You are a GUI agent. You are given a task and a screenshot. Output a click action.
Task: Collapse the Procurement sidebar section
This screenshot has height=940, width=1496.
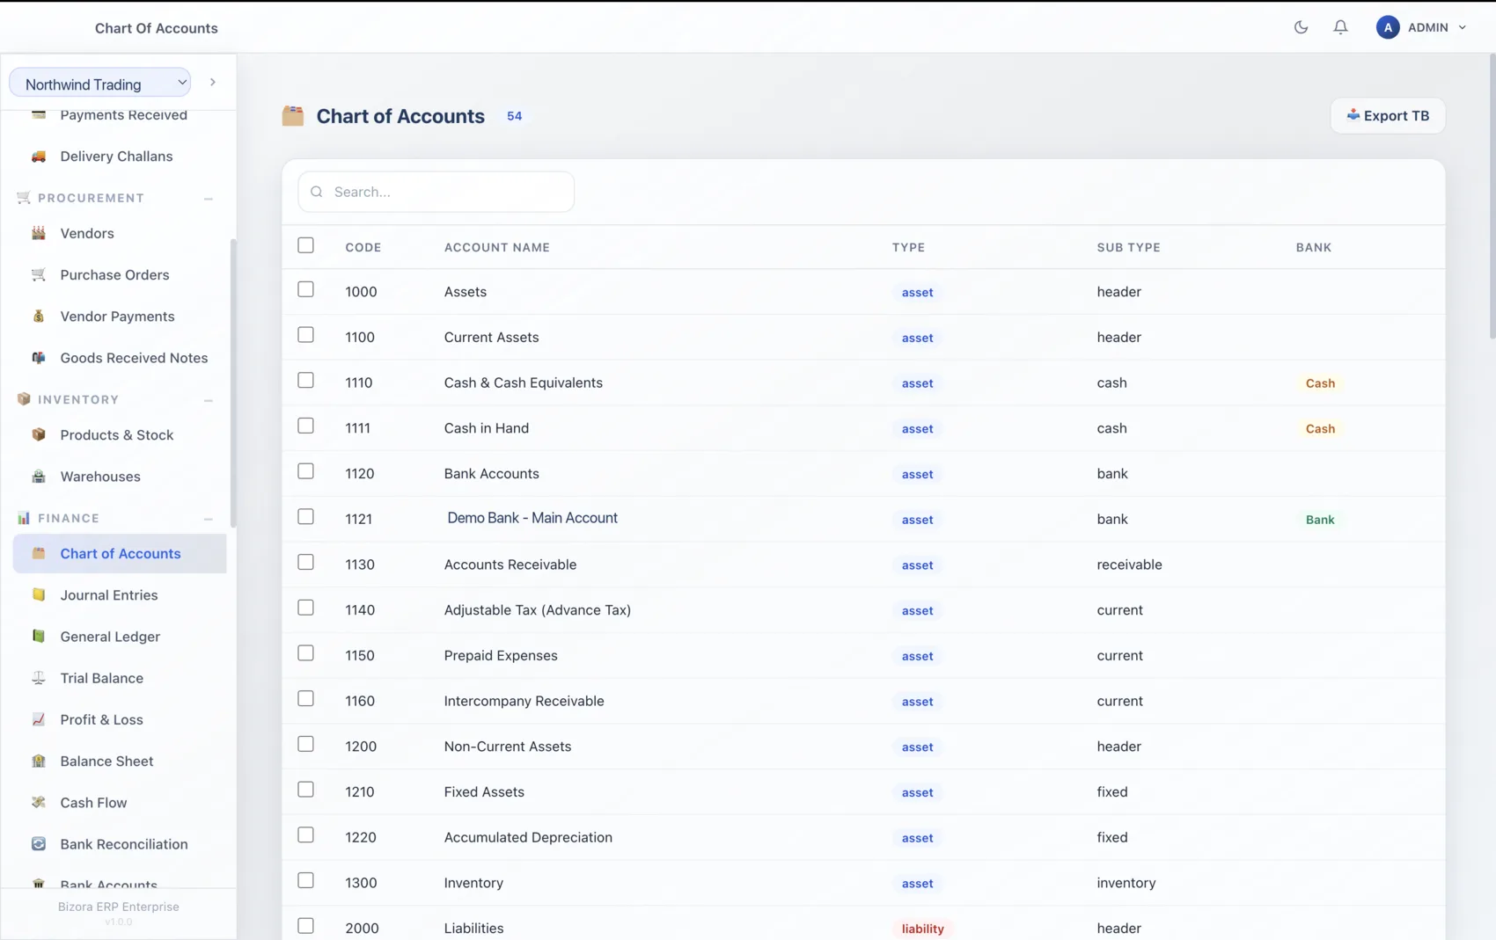click(209, 199)
